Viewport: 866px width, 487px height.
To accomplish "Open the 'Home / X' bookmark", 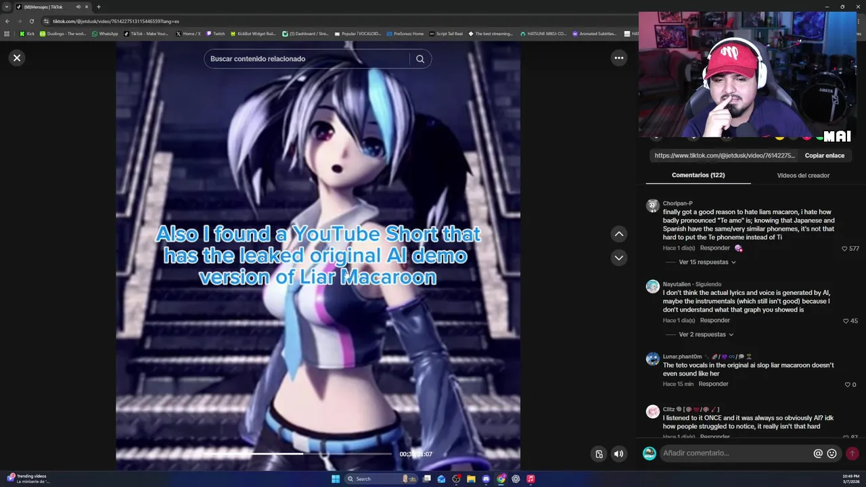I will coord(188,34).
